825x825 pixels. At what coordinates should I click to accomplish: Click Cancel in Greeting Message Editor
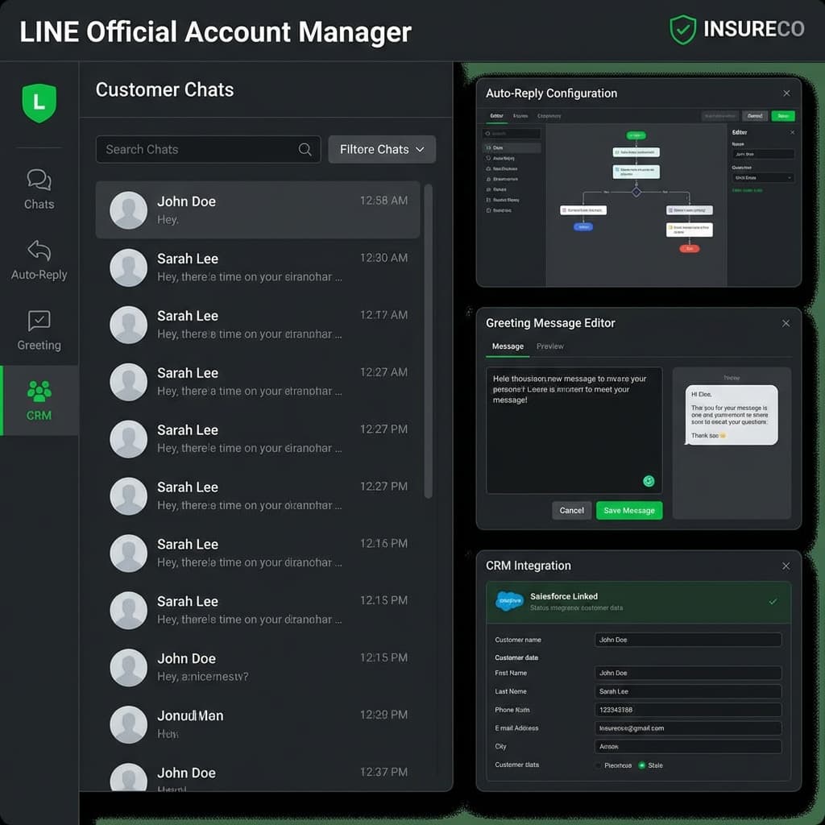click(571, 511)
